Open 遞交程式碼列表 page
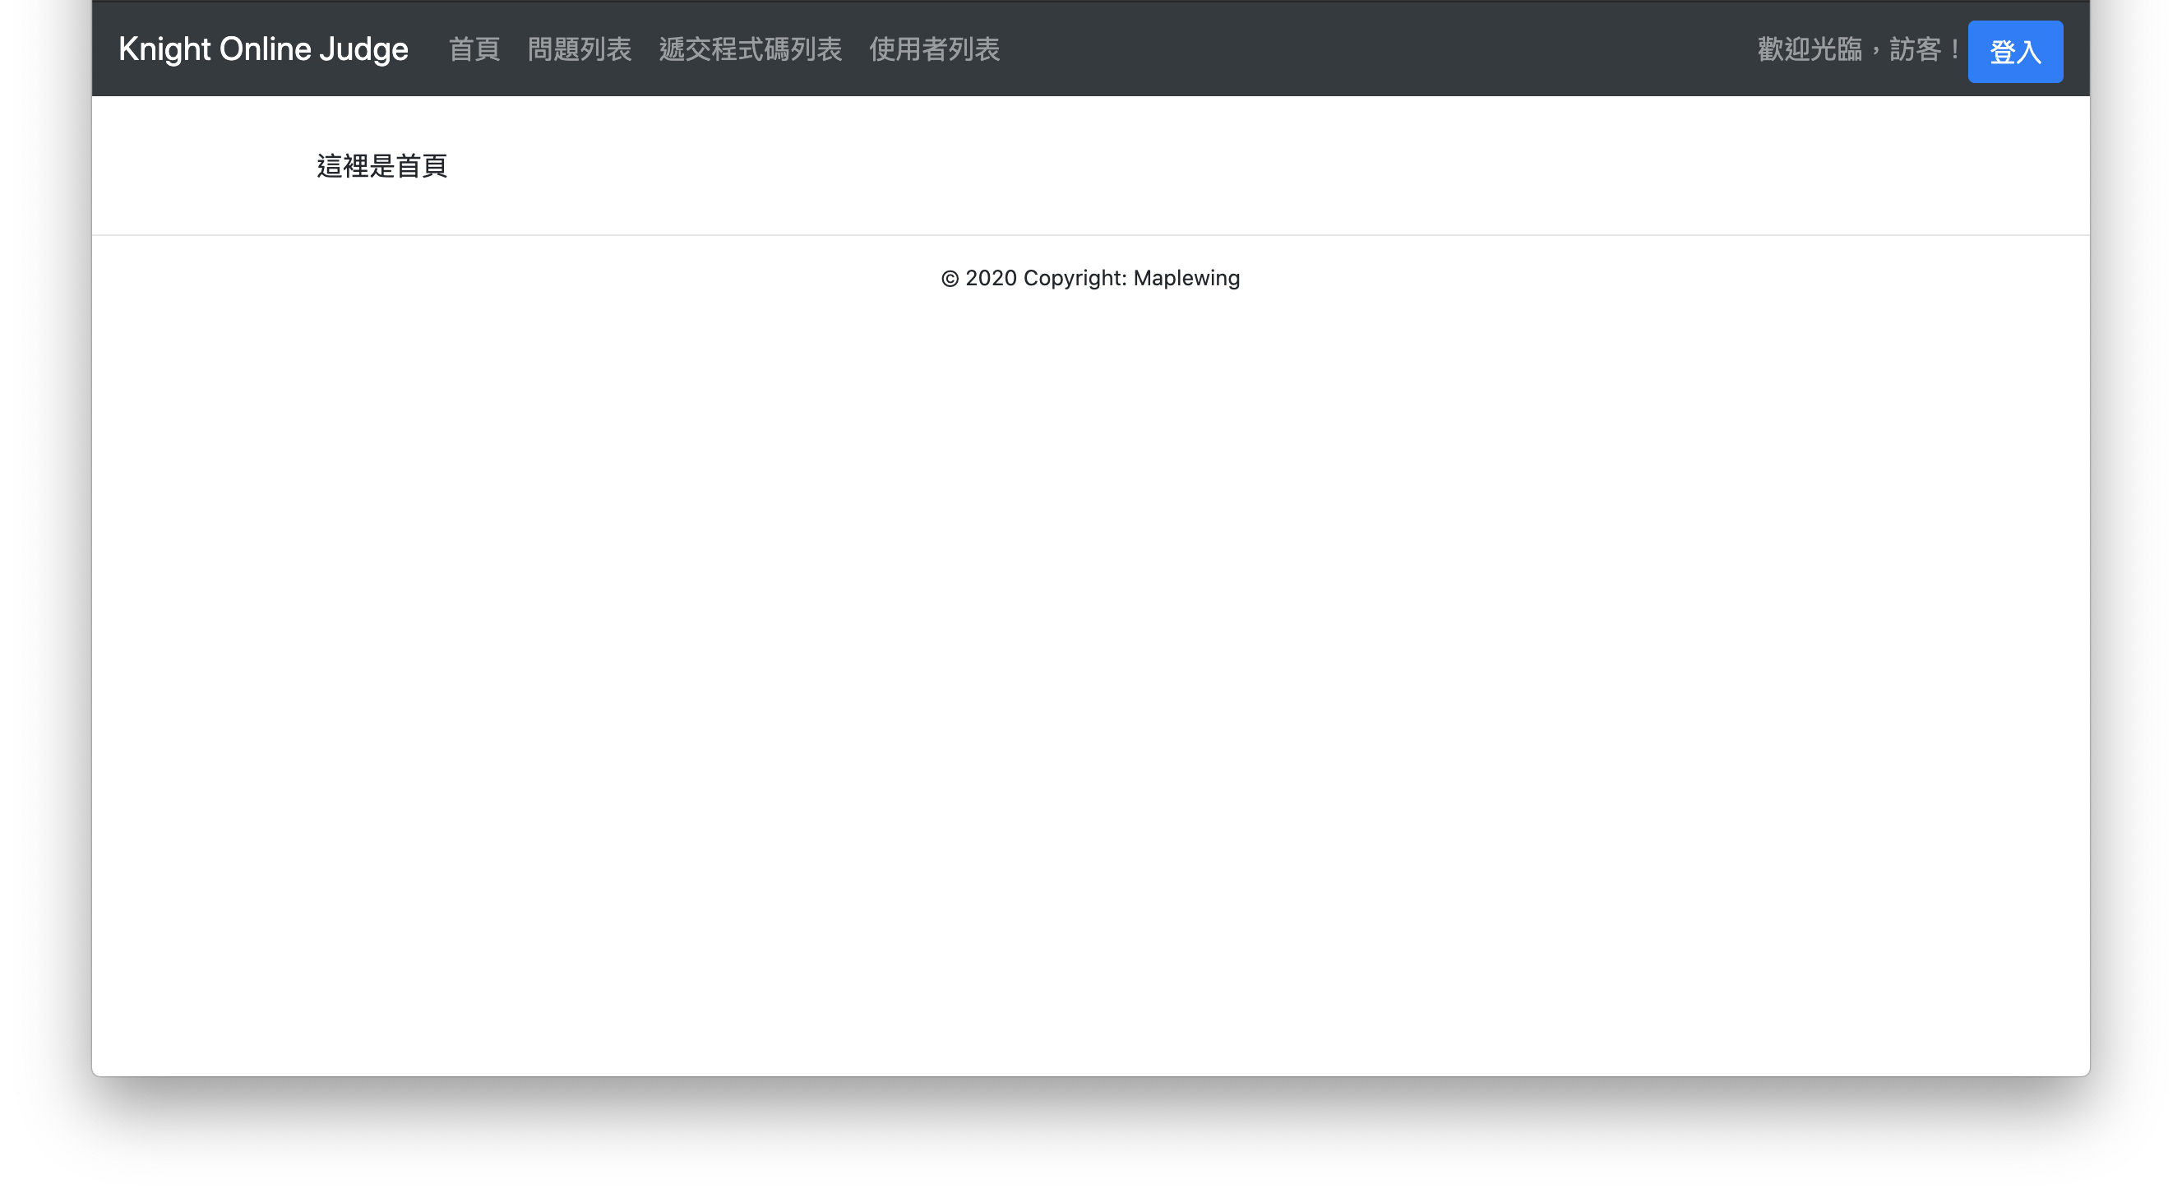 [751, 49]
